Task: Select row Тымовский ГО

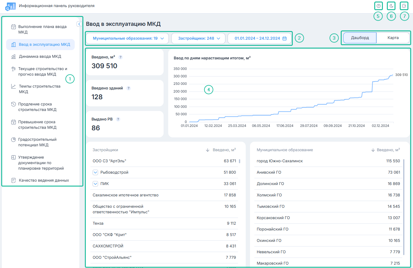Action: click(328, 207)
